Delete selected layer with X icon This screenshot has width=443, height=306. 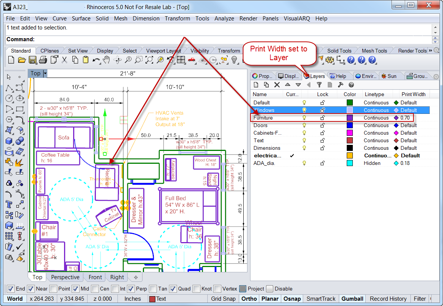point(277,85)
